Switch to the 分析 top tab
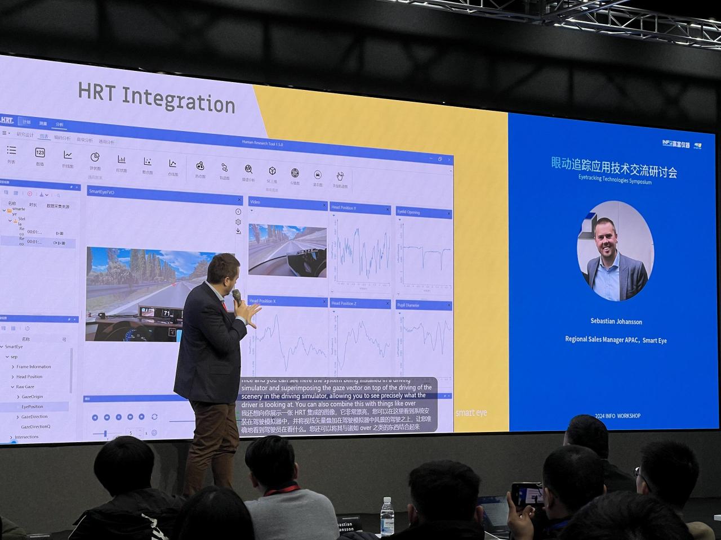Image resolution: width=721 pixels, height=540 pixels. (59, 124)
